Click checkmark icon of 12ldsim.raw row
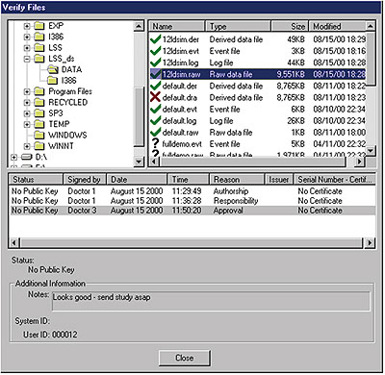Viewport: 385px width, 375px height. [155, 74]
